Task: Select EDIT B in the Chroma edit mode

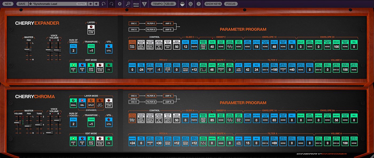Action: [82, 141]
